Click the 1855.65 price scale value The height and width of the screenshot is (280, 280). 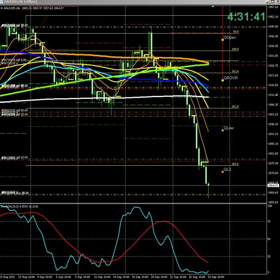click(x=273, y=202)
